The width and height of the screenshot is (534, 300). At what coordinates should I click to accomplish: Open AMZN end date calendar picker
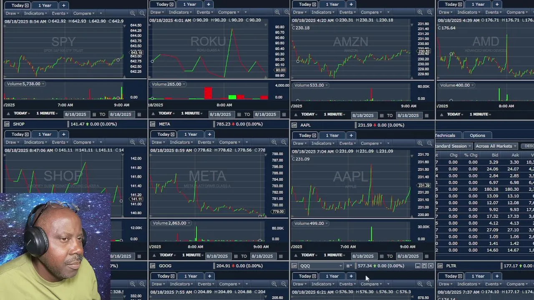(426, 115)
